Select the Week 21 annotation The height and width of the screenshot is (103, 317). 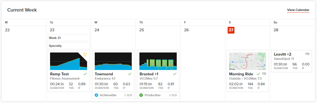(68, 38)
